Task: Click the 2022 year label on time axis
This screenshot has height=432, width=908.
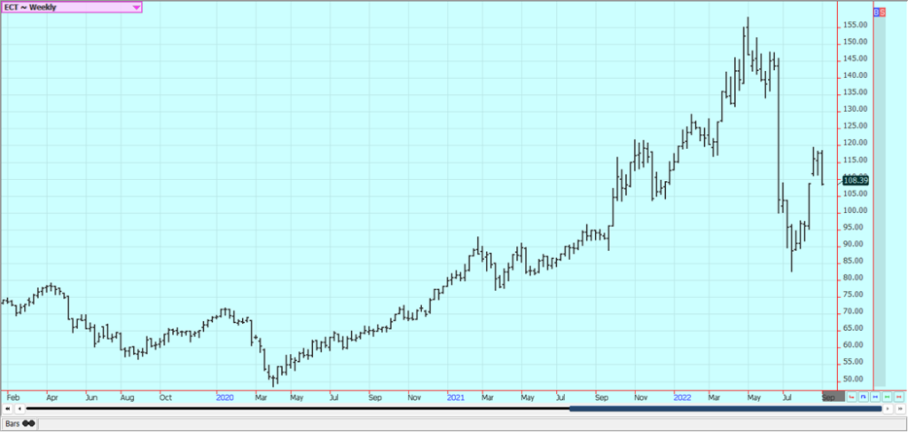Action: pyautogui.click(x=682, y=397)
